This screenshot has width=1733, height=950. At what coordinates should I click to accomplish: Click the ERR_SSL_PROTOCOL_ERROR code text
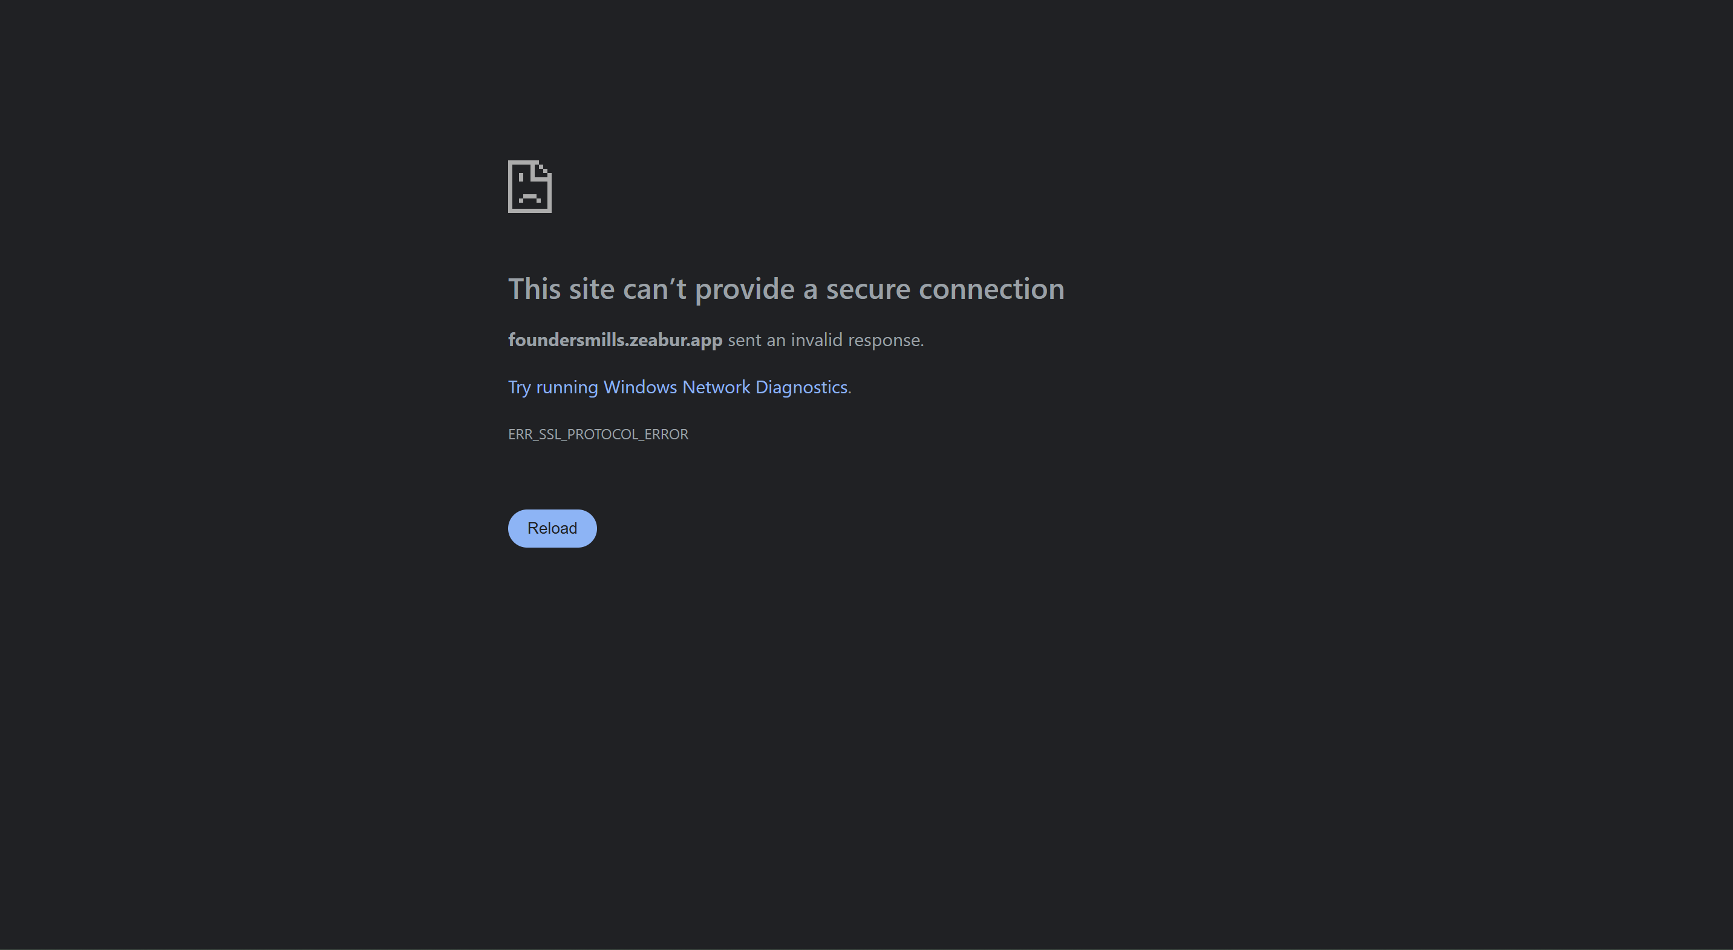pyautogui.click(x=598, y=434)
